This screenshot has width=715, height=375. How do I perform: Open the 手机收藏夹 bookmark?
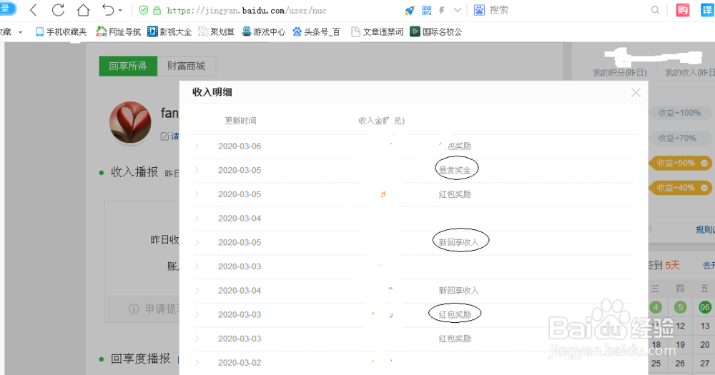point(61,32)
